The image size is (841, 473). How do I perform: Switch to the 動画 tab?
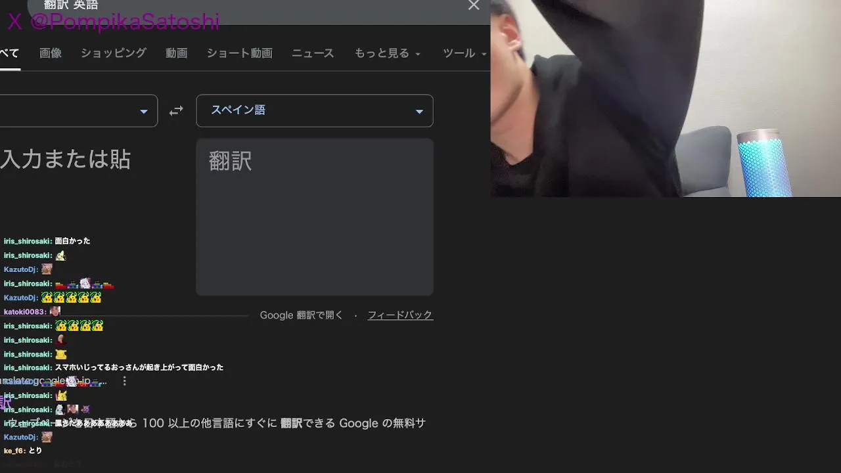(x=176, y=53)
